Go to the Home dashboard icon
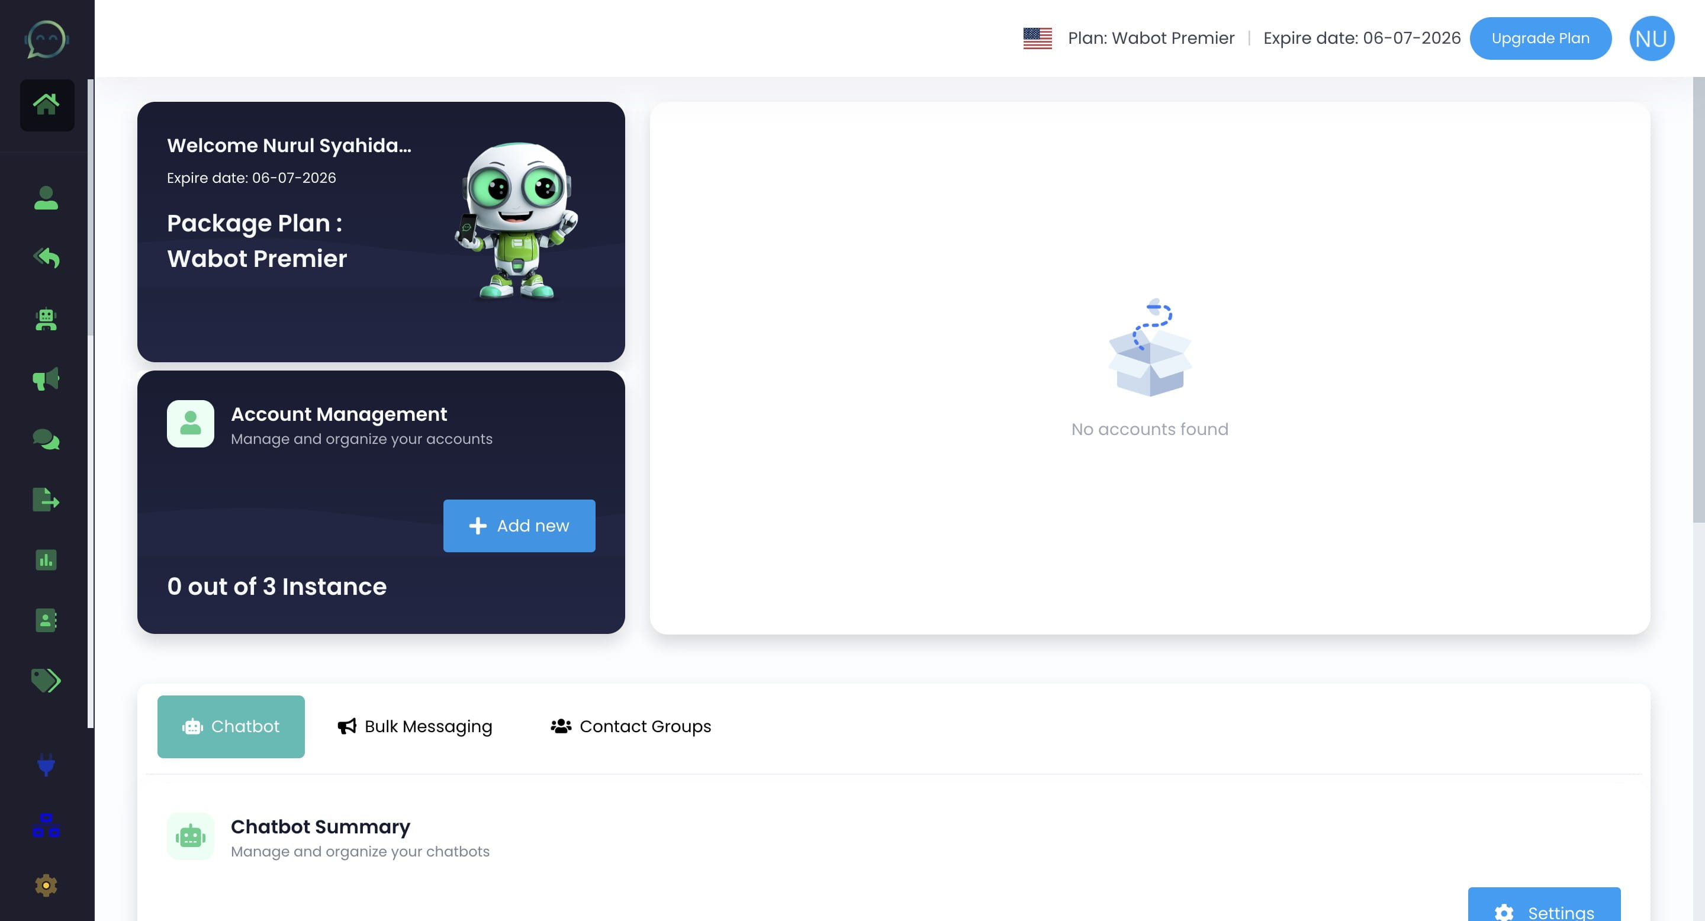 [46, 105]
